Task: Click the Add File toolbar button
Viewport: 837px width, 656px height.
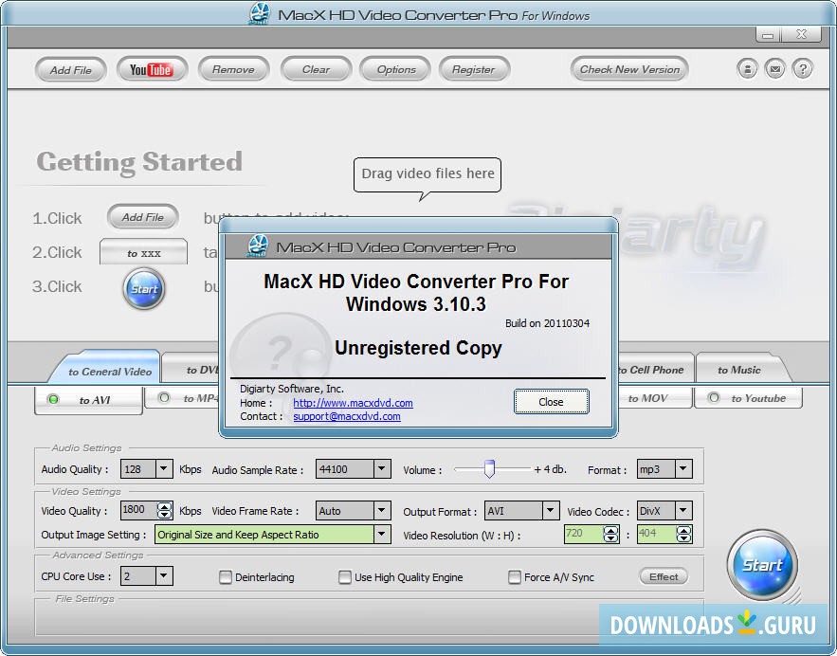Action: point(71,70)
